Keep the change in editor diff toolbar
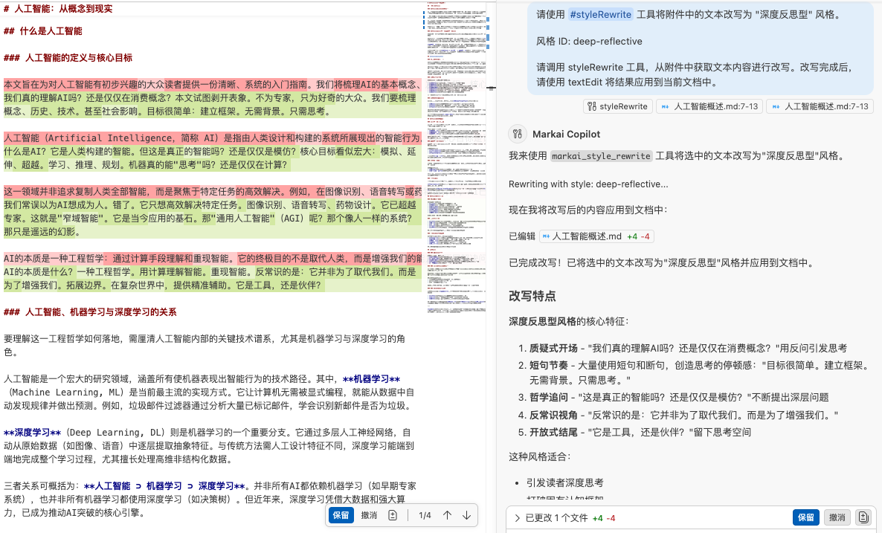The image size is (882, 533). point(341,515)
